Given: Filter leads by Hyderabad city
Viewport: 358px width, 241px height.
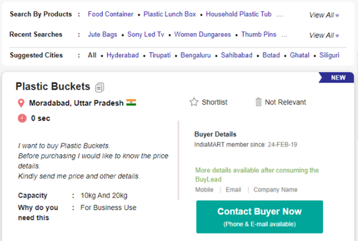Looking at the screenshot, I should click(123, 55).
